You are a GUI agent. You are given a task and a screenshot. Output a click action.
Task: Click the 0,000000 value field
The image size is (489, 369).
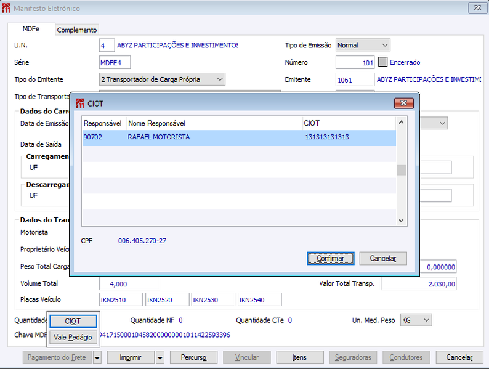438,266
